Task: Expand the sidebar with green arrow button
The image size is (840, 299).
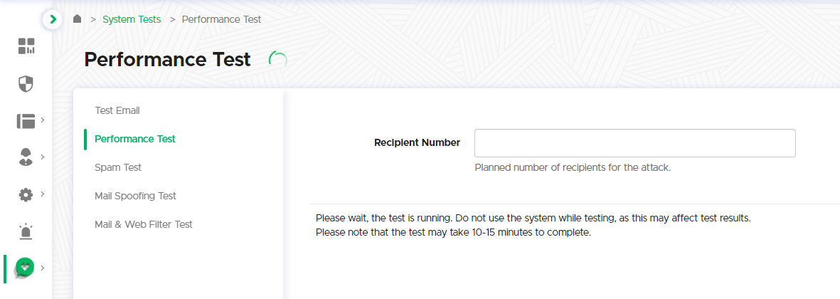Action: tap(53, 19)
